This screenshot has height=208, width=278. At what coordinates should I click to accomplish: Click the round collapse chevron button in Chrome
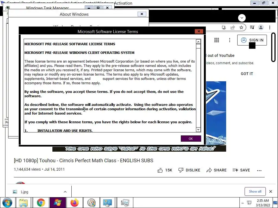pos(242,18)
